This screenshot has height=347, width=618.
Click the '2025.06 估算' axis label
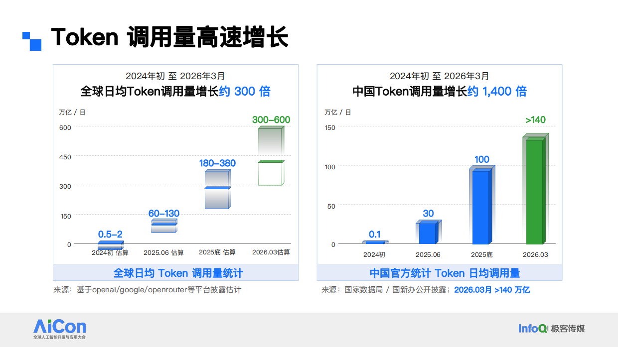(x=164, y=252)
